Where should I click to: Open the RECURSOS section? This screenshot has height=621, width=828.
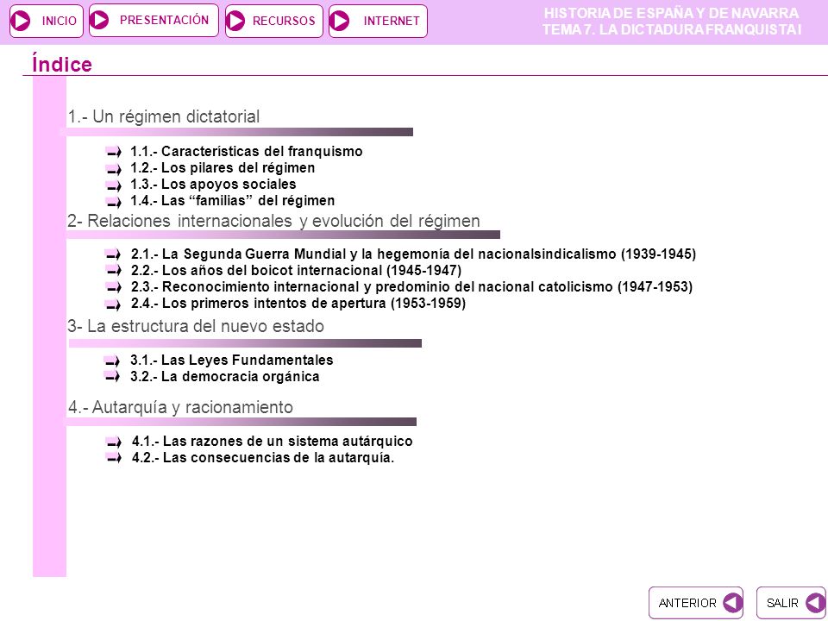[x=274, y=21]
